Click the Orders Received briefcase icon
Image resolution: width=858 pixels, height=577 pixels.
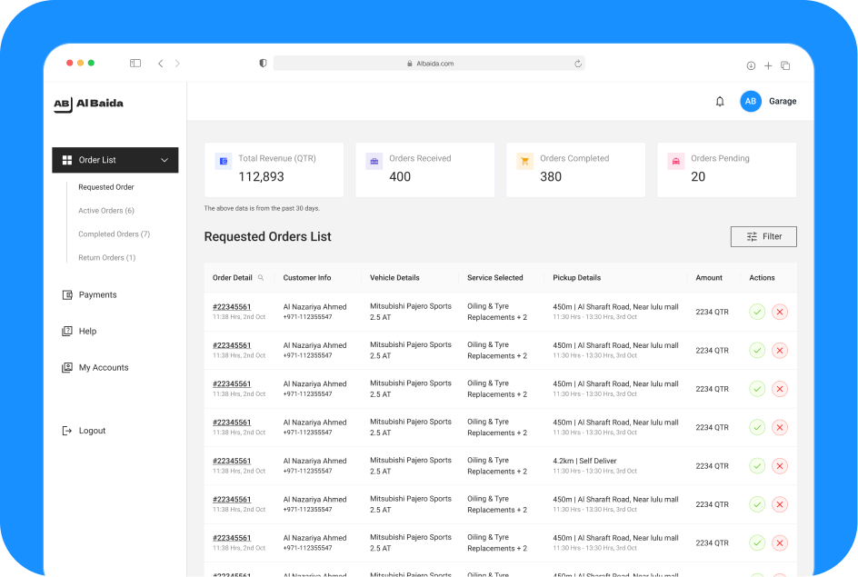pos(374,162)
